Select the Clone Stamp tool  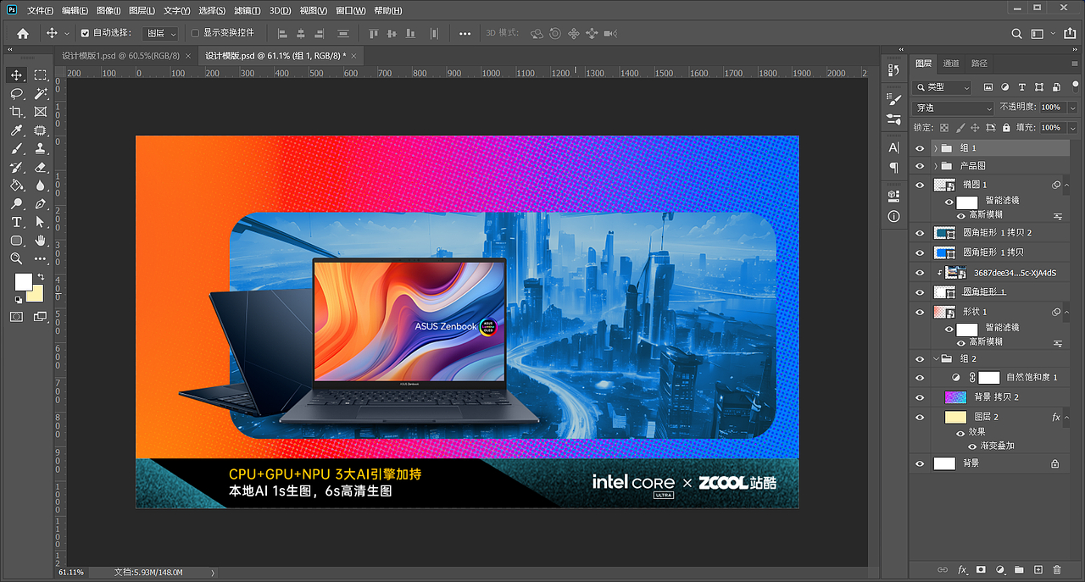(x=40, y=148)
